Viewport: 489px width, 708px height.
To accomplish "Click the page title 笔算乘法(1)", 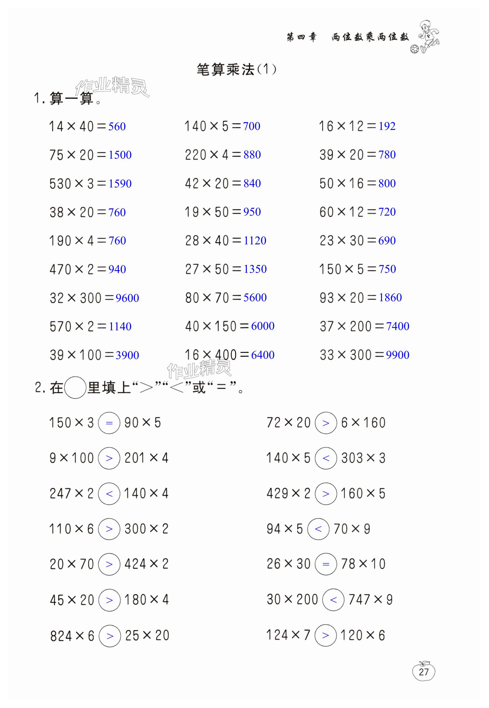I will 236,70.
